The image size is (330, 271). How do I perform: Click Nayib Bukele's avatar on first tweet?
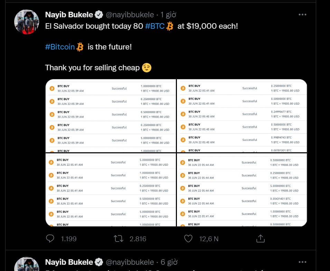tap(27, 22)
